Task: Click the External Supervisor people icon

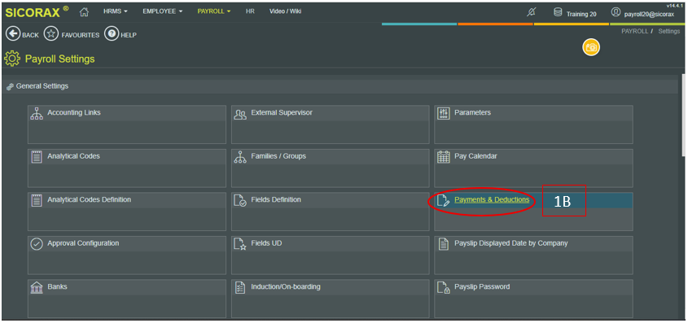Action: 240,114
